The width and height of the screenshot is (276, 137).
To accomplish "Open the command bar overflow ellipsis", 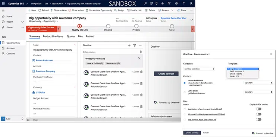I will 191,10.
